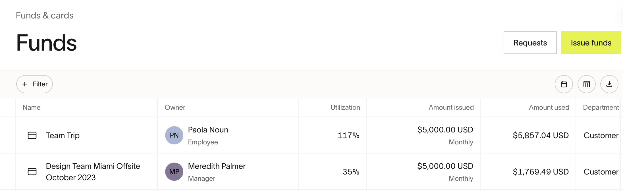Open the Requests page

coord(530,43)
